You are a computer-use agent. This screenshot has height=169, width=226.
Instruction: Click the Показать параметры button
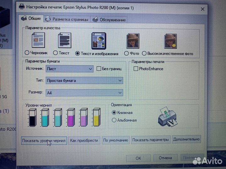[x=151, y=140]
